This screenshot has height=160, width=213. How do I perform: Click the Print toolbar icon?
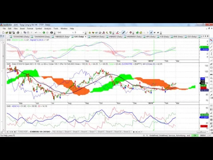coord(18,32)
